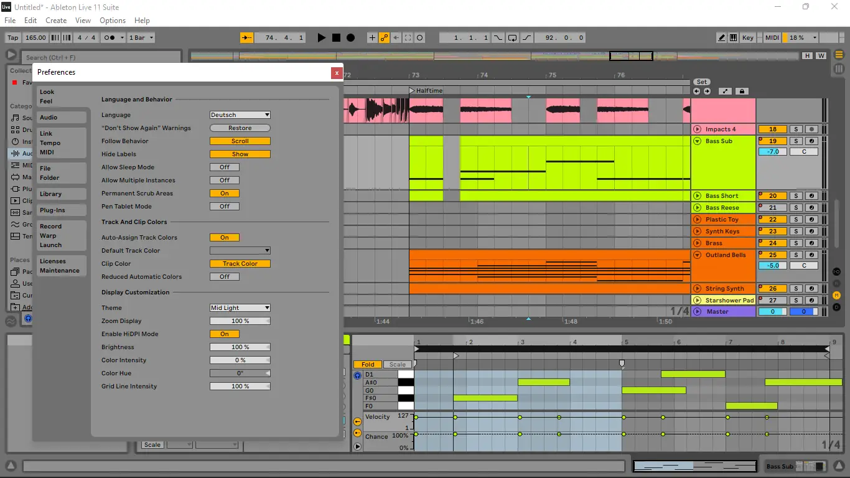Toggle Draw Mode pencil icon
This screenshot has height=478, width=850.
(721, 38)
